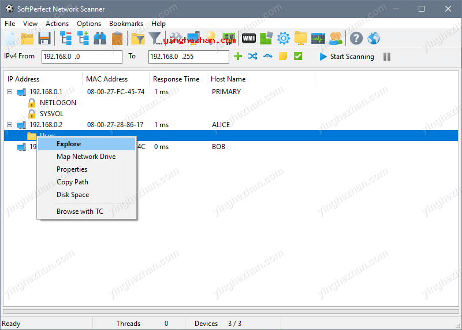Image resolution: width=462 pixels, height=330 pixels.
Task: Open the View menu
Action: tap(31, 24)
